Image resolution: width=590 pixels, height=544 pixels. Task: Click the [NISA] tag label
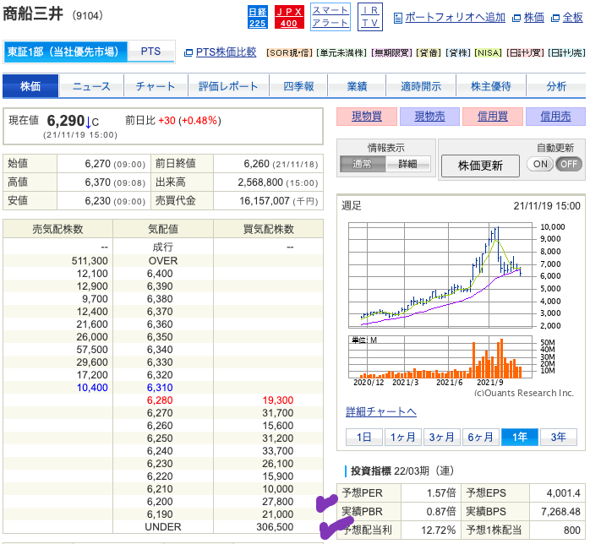[488, 53]
